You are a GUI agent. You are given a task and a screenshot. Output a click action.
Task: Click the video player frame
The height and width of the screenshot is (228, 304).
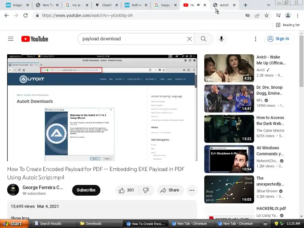(x=102, y=108)
